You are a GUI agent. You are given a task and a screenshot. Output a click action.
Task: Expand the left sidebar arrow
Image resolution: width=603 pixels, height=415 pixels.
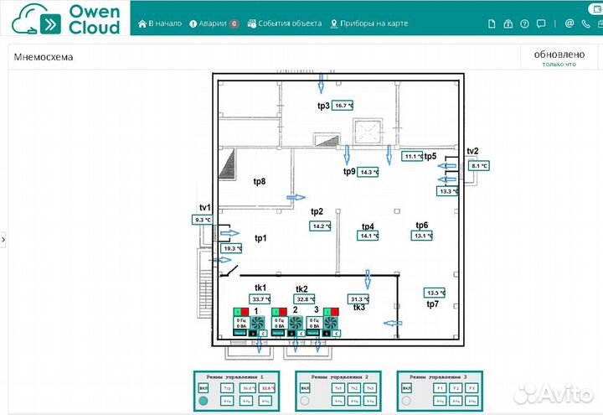click(x=3, y=240)
